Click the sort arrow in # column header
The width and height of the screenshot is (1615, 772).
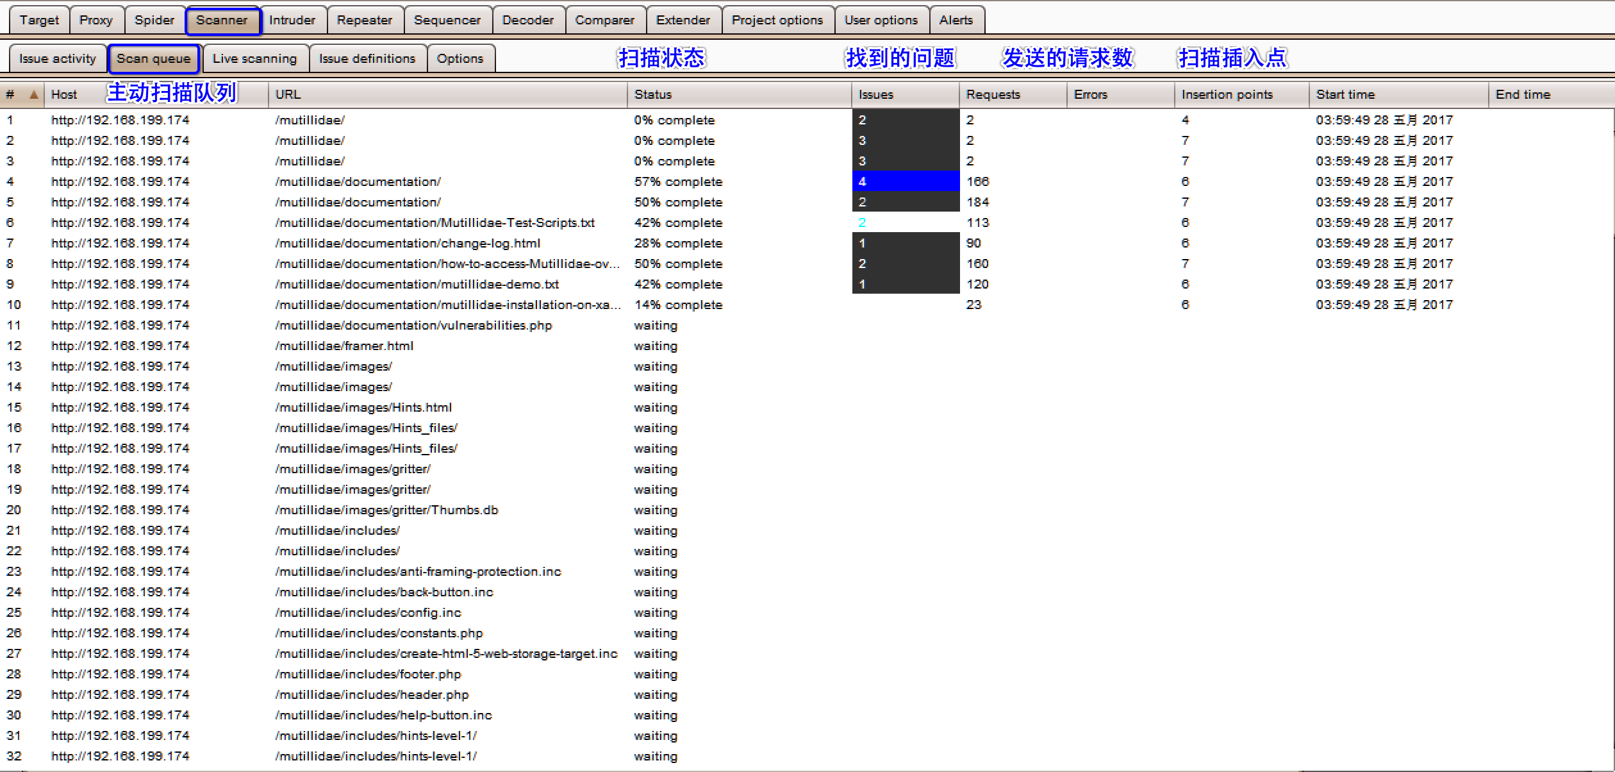(34, 95)
